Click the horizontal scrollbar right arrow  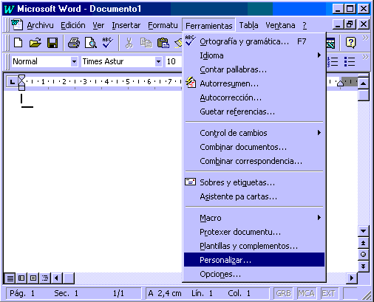click(x=352, y=278)
